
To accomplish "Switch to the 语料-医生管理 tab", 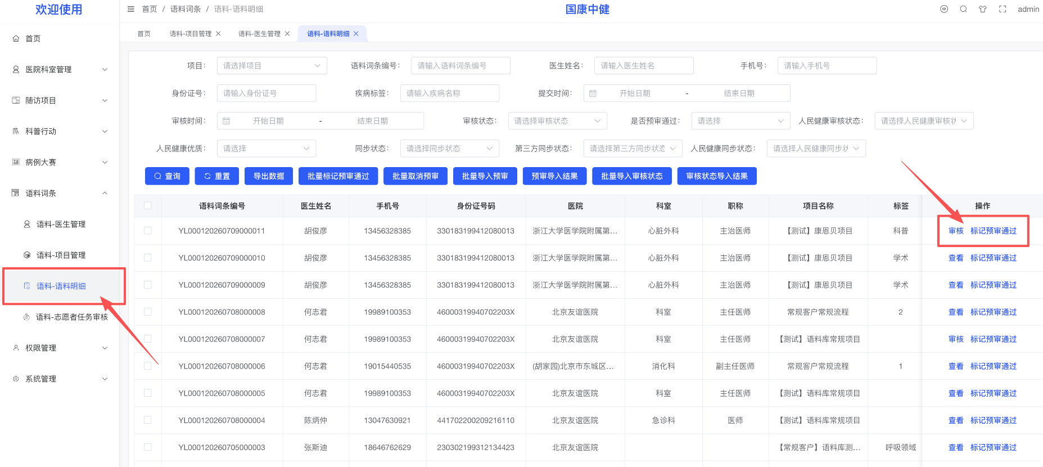I will pyautogui.click(x=259, y=34).
